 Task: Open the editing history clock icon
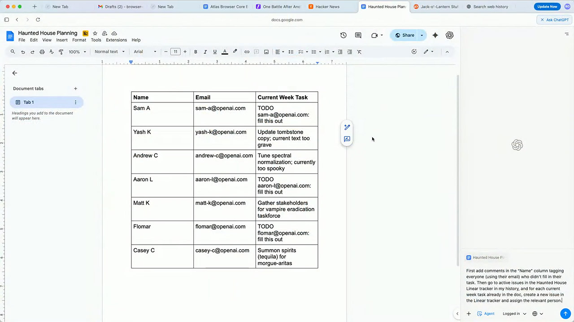pos(344,35)
